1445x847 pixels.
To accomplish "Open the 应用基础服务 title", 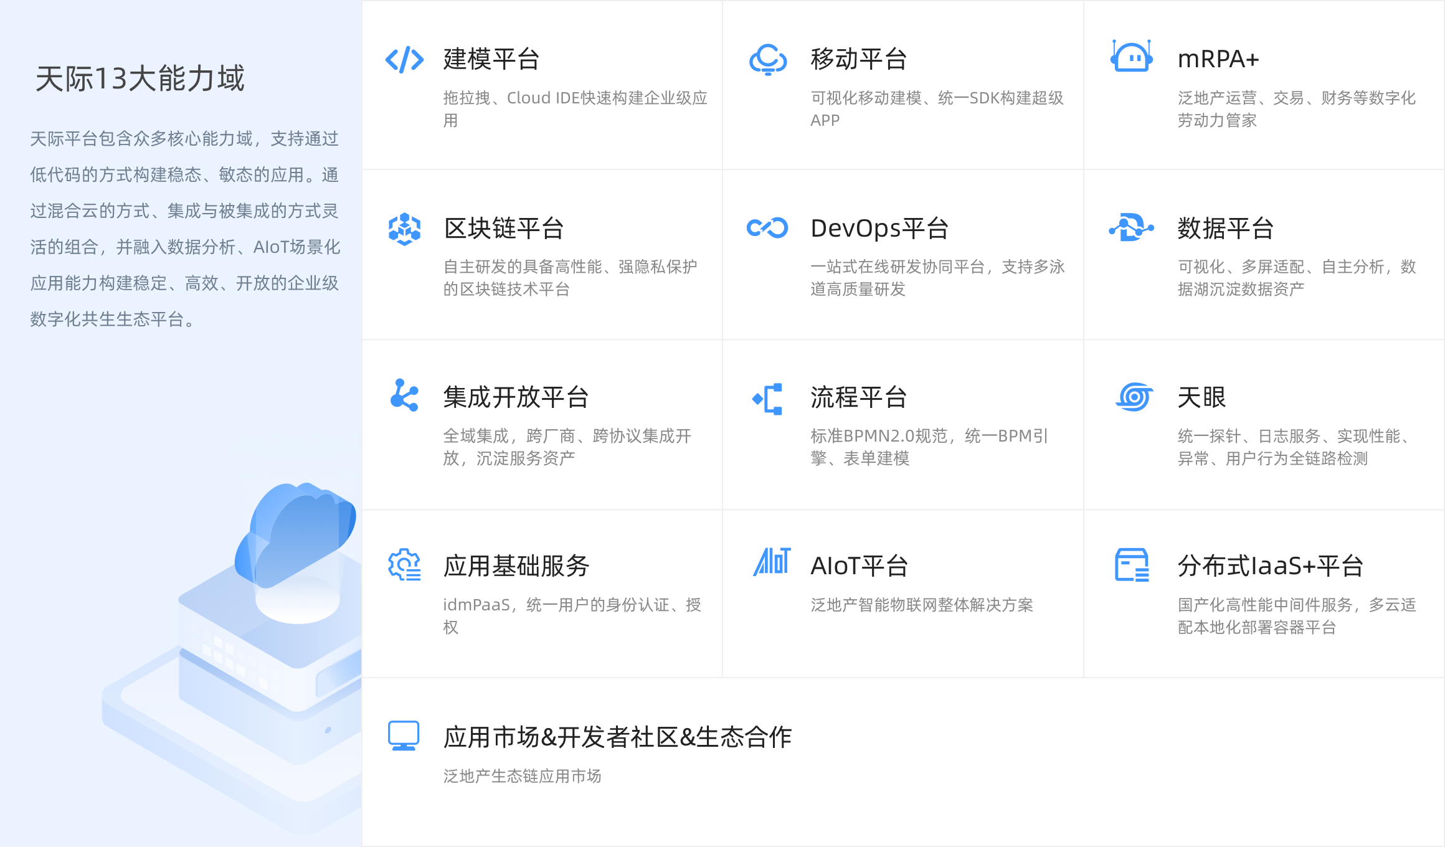I will pos(516,566).
